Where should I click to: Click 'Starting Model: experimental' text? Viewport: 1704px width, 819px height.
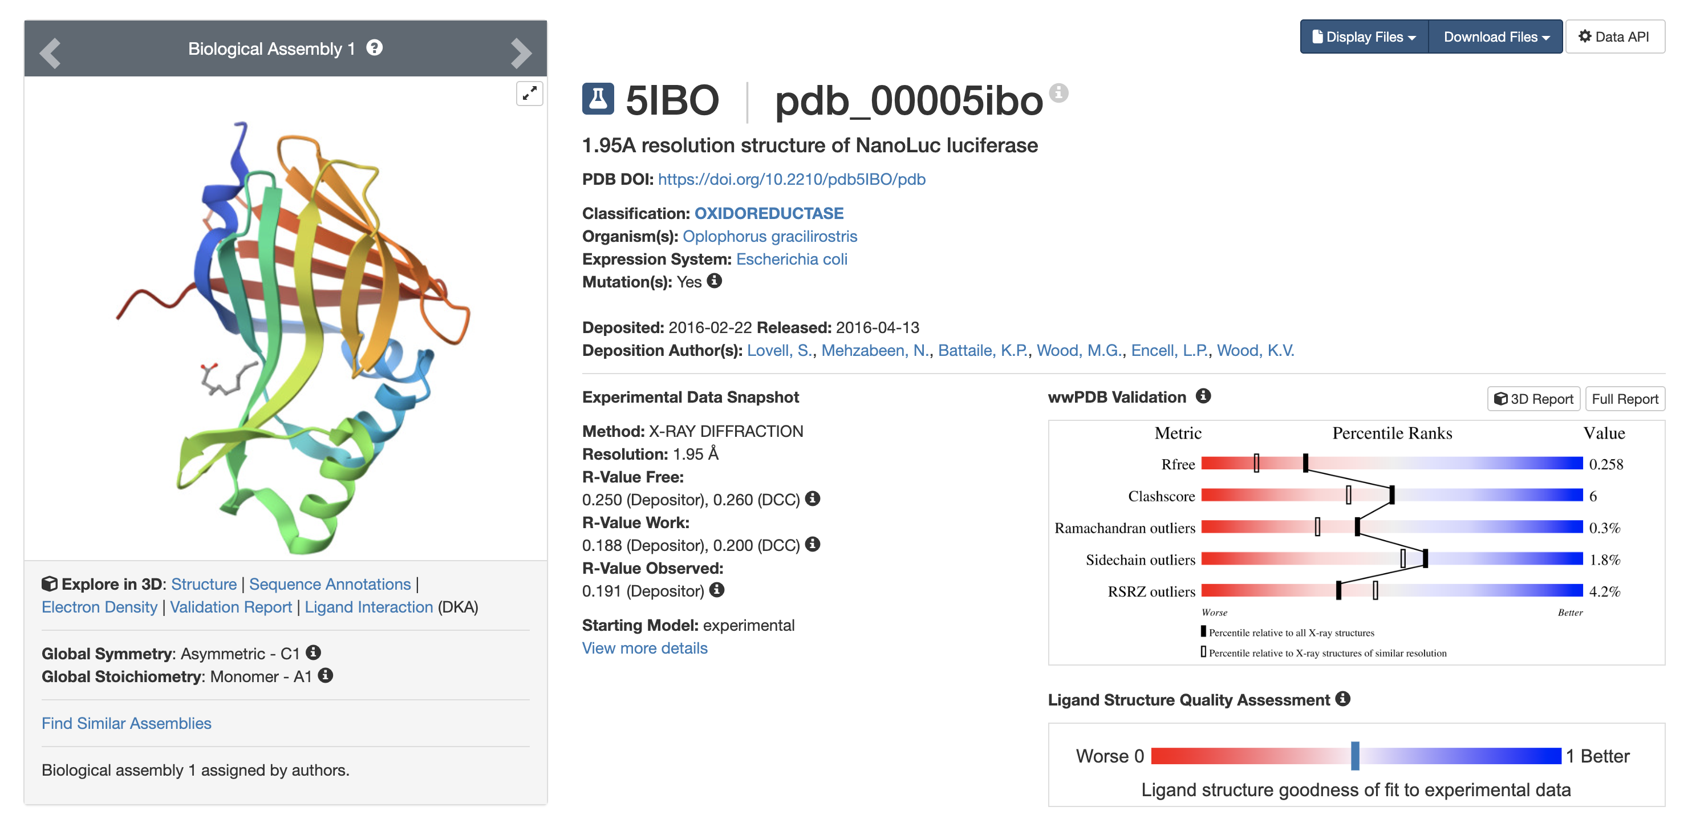688,625
